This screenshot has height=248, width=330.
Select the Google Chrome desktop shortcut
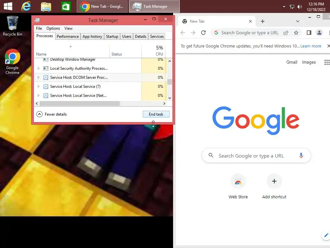point(13,62)
